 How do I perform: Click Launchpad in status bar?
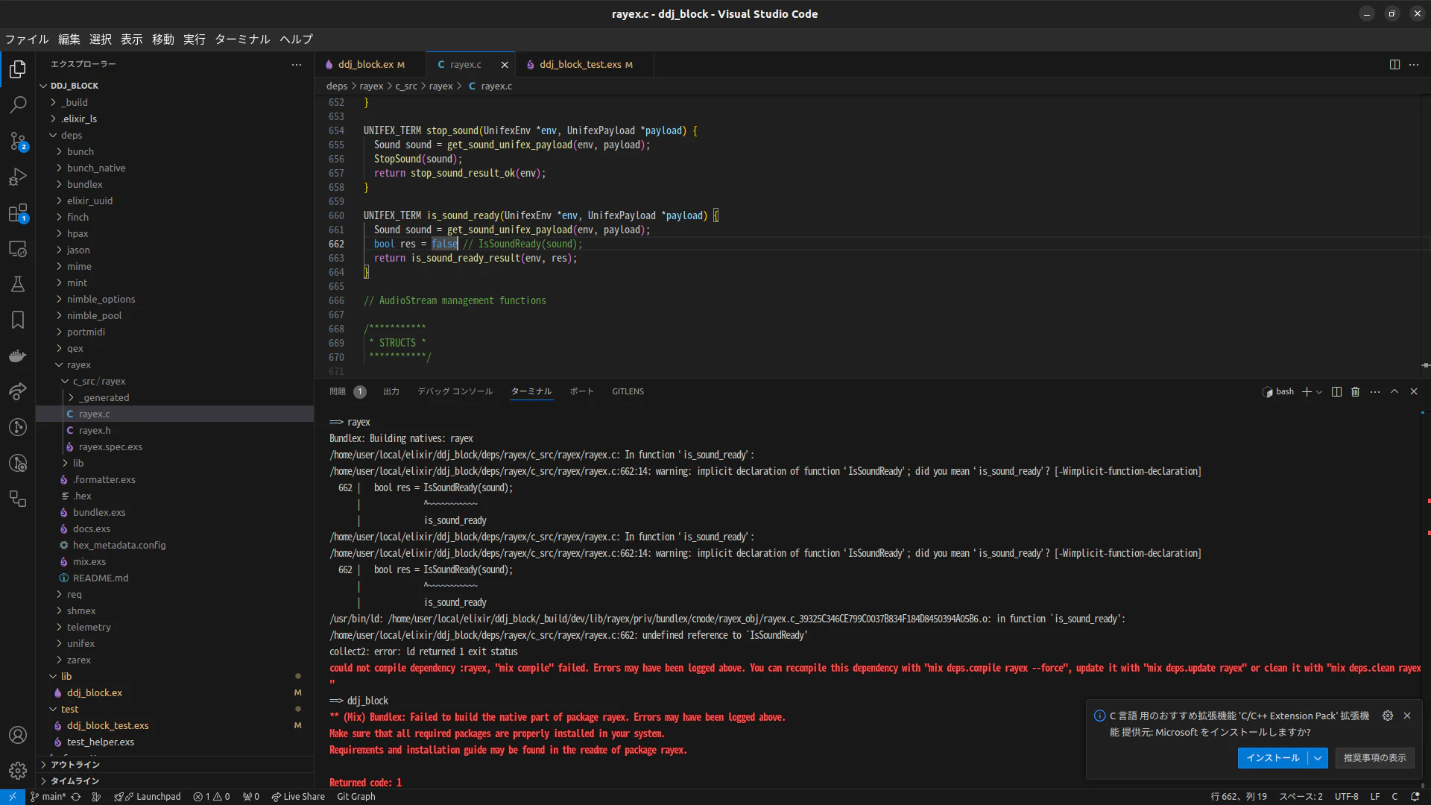(148, 797)
